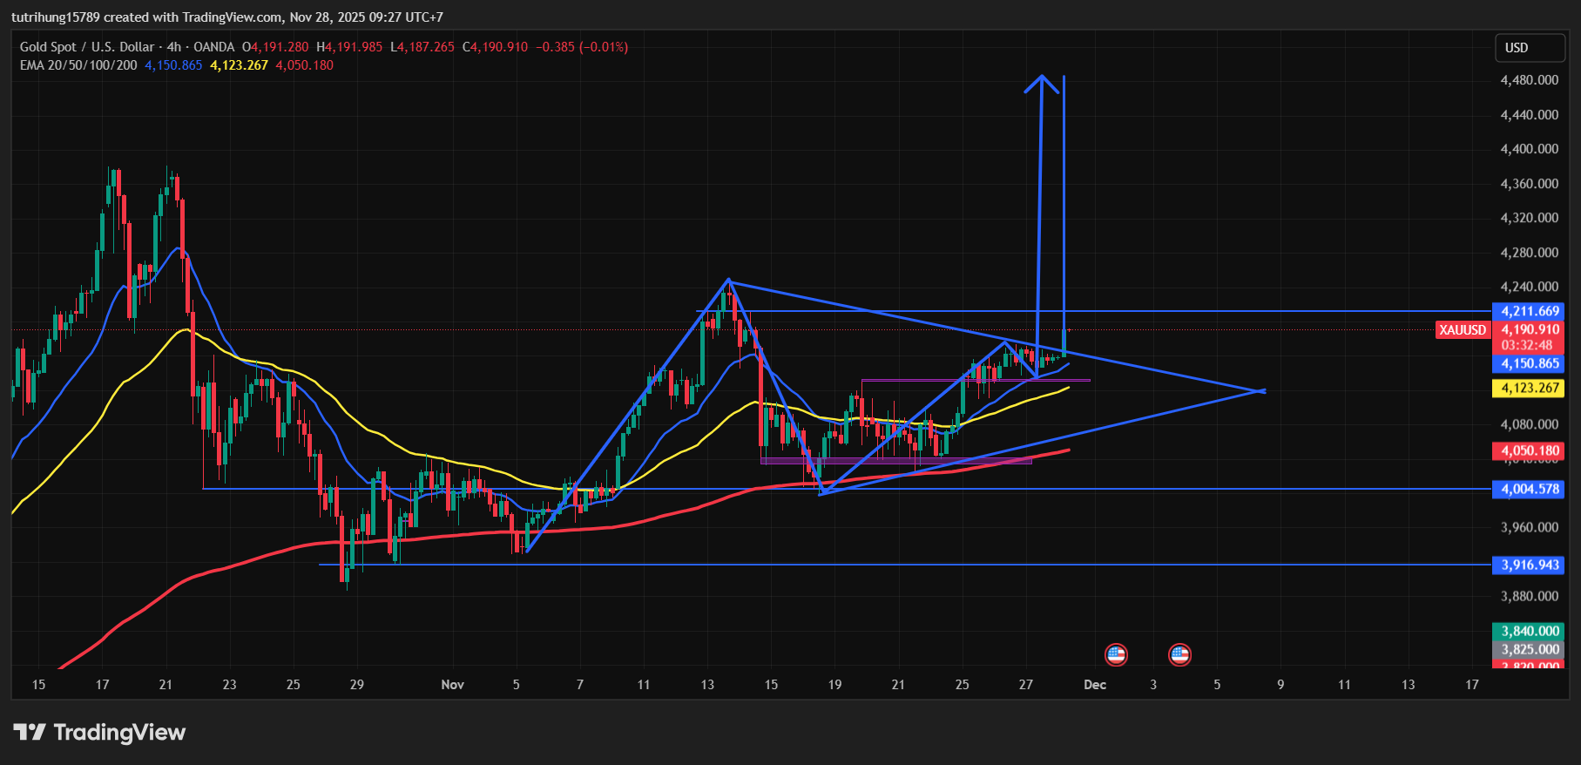Click the second US flag economic event icon

pyautogui.click(x=1179, y=654)
